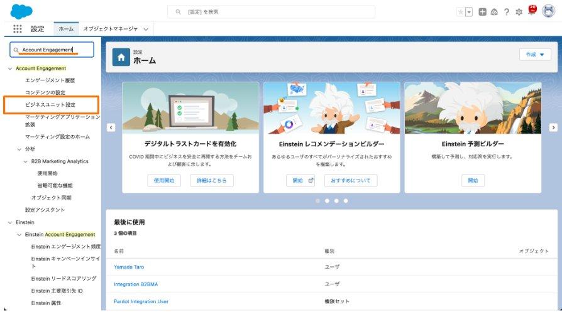562x312 pixels.
Task: Open Einstein 属性 item
Action: pos(46,303)
